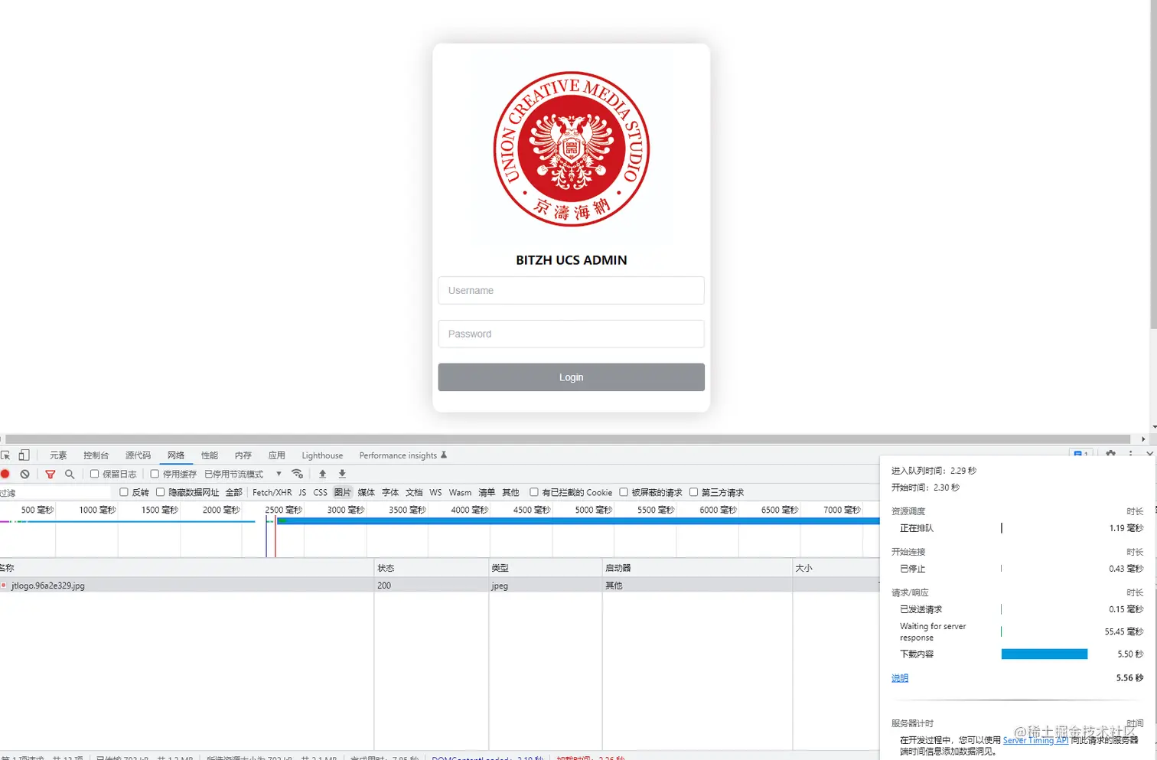Click the Login button
The height and width of the screenshot is (760, 1157).
coord(571,377)
